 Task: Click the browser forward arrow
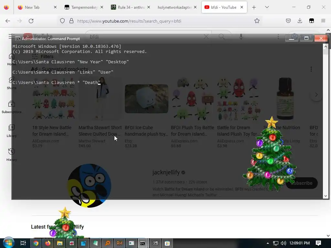click(19, 21)
